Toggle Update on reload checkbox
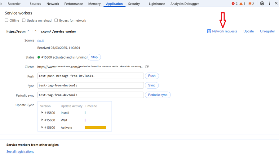This screenshot has width=279, height=155. click(24, 20)
